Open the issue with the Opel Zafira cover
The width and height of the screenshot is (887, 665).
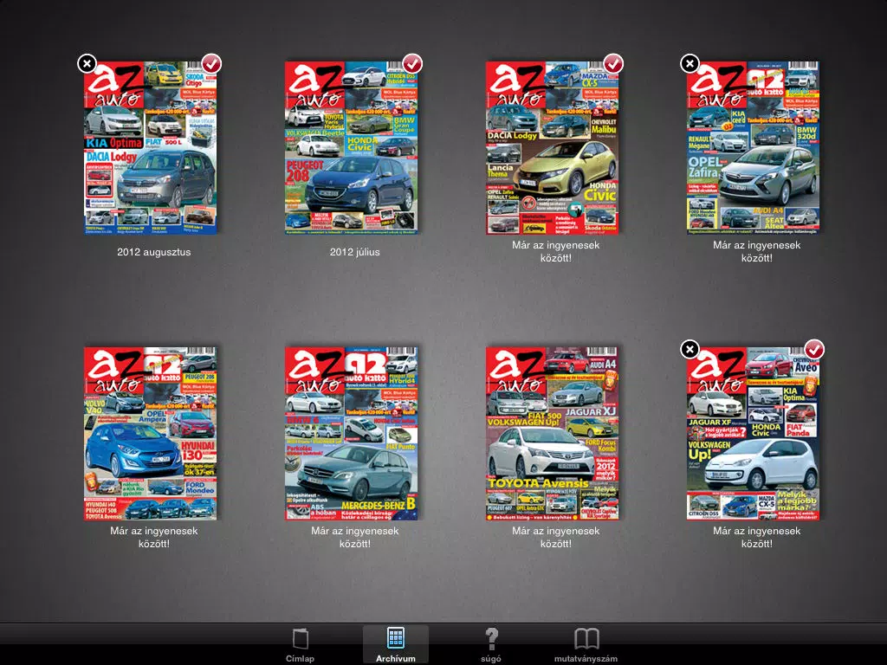(x=753, y=148)
